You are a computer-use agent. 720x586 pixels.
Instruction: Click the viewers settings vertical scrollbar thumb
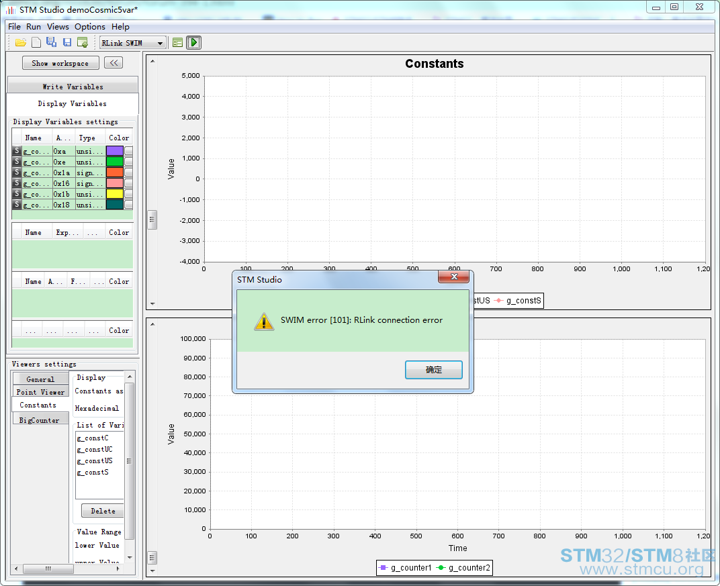[x=130, y=460]
